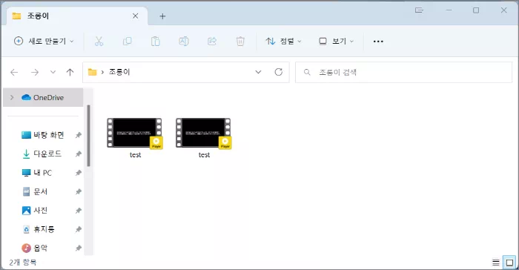
Task: Open the three-dot more options menu
Action: (x=378, y=42)
